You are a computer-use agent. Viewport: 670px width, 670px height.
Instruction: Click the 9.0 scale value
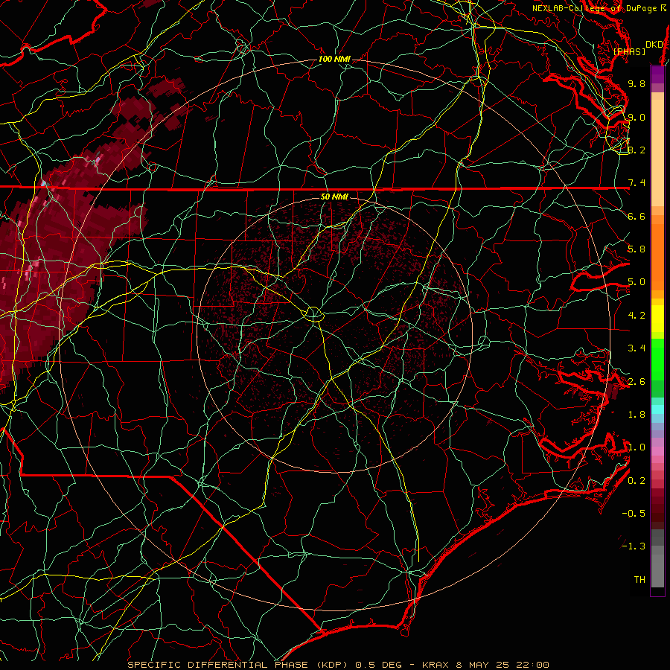pyautogui.click(x=636, y=117)
